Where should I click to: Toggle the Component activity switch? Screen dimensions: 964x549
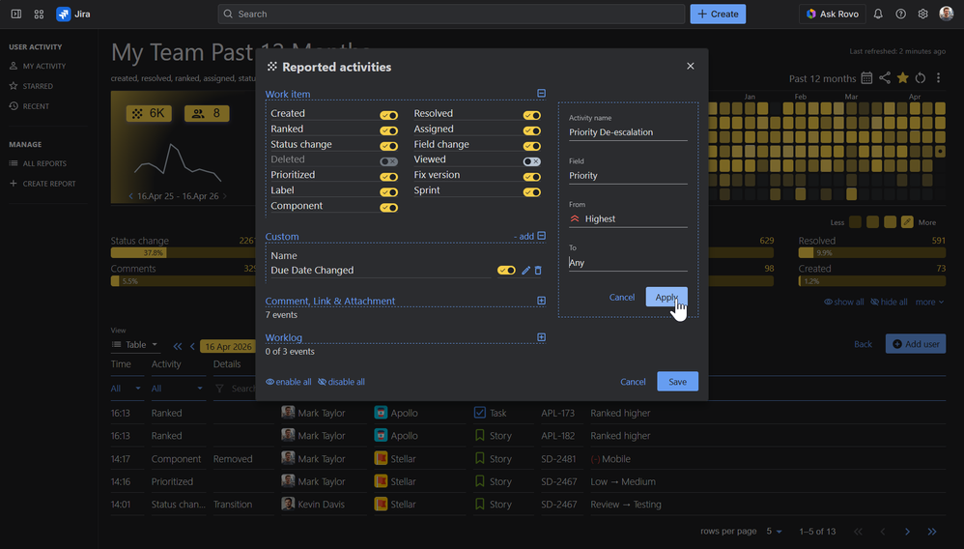click(x=388, y=208)
